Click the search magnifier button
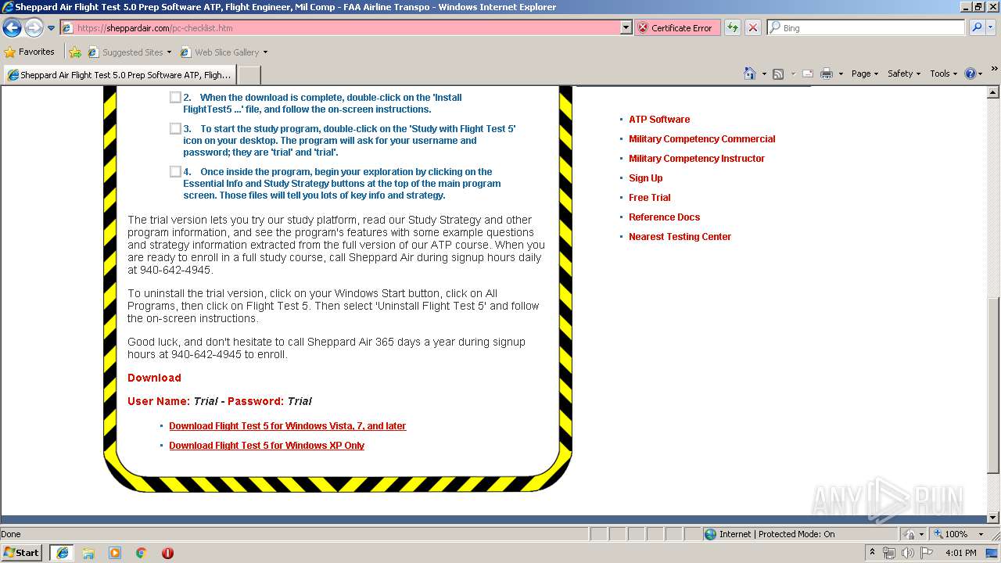This screenshot has height=563, width=1001. point(976,28)
